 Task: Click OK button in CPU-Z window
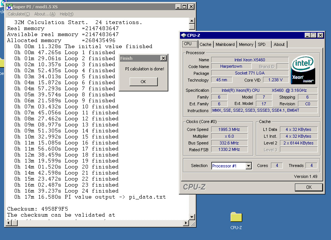click(x=308, y=187)
